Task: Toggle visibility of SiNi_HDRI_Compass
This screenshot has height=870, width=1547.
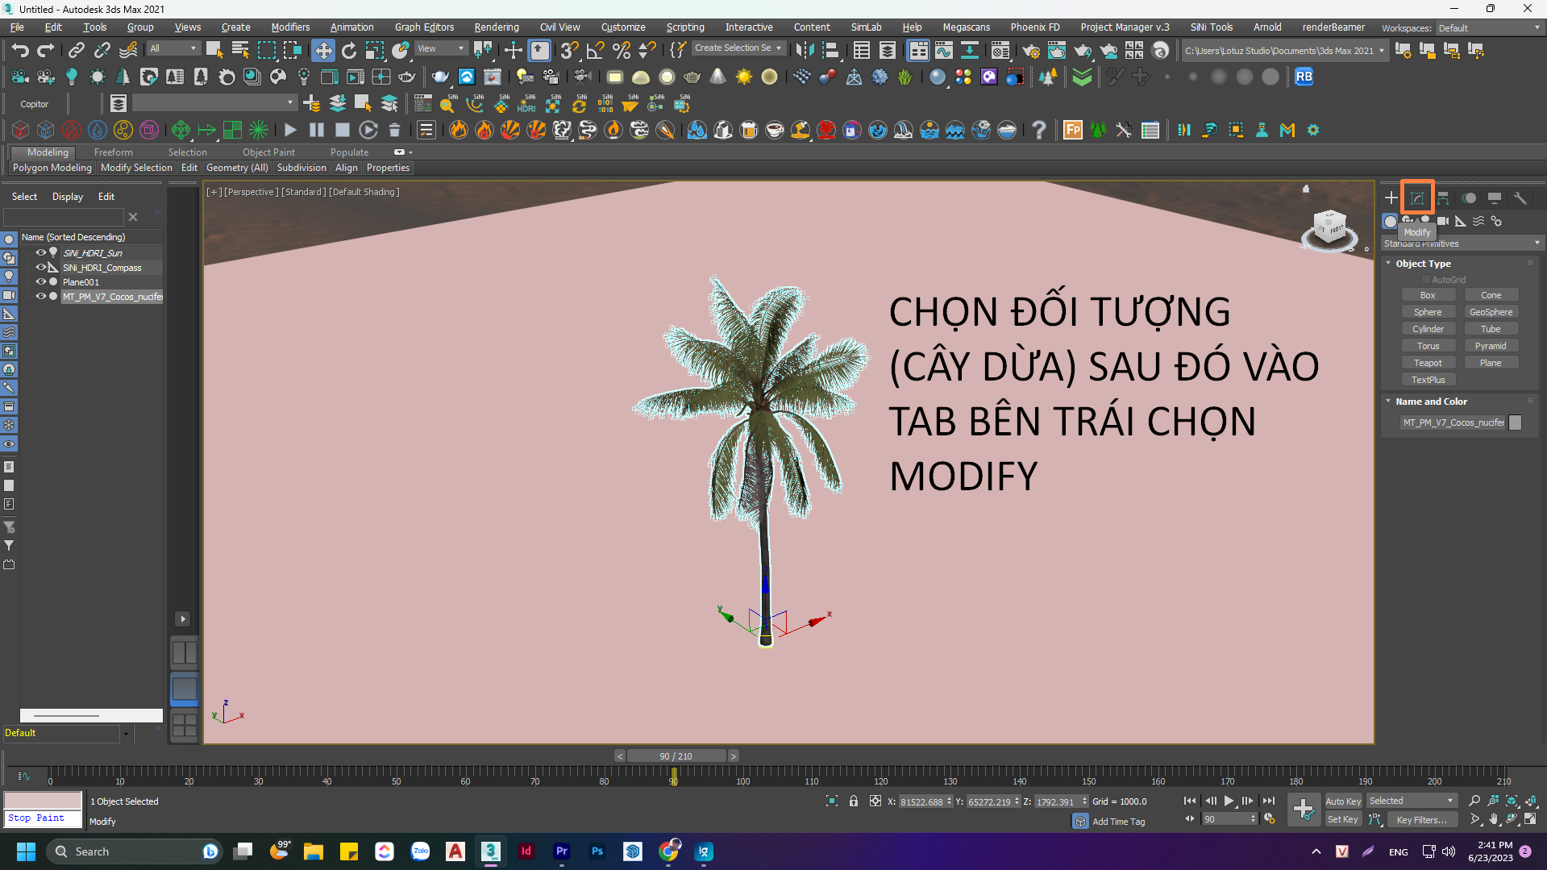Action: click(x=40, y=267)
